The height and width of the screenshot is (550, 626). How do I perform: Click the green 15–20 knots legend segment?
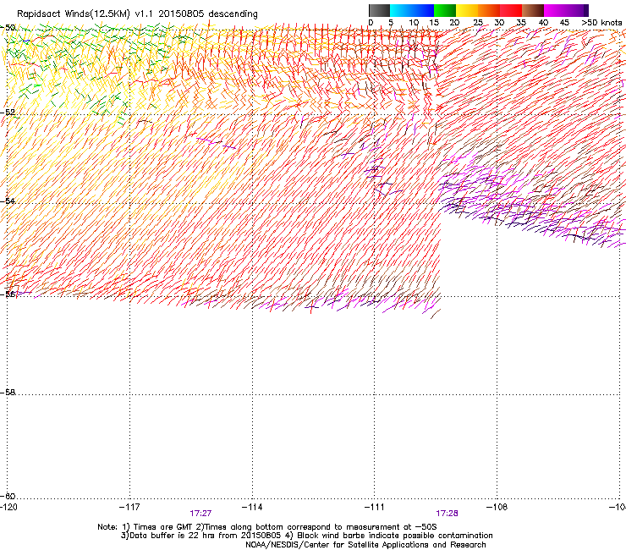click(x=445, y=10)
